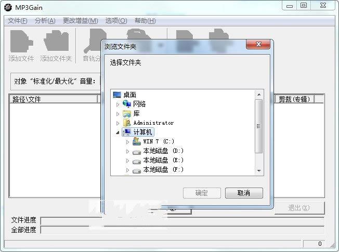Close the 浏览文件夹 dialog
The width and height of the screenshot is (339, 252).
pyautogui.click(x=258, y=44)
